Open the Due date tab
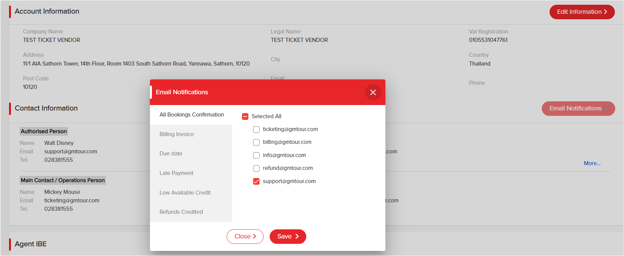 coord(191,154)
